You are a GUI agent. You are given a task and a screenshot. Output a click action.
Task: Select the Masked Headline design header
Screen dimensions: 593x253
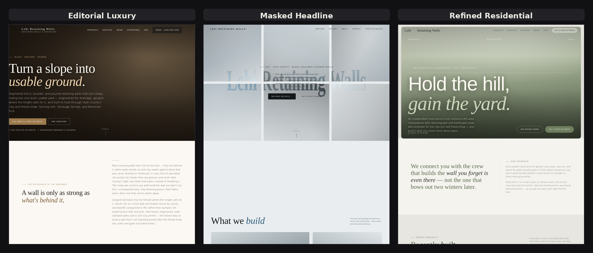[296, 15]
